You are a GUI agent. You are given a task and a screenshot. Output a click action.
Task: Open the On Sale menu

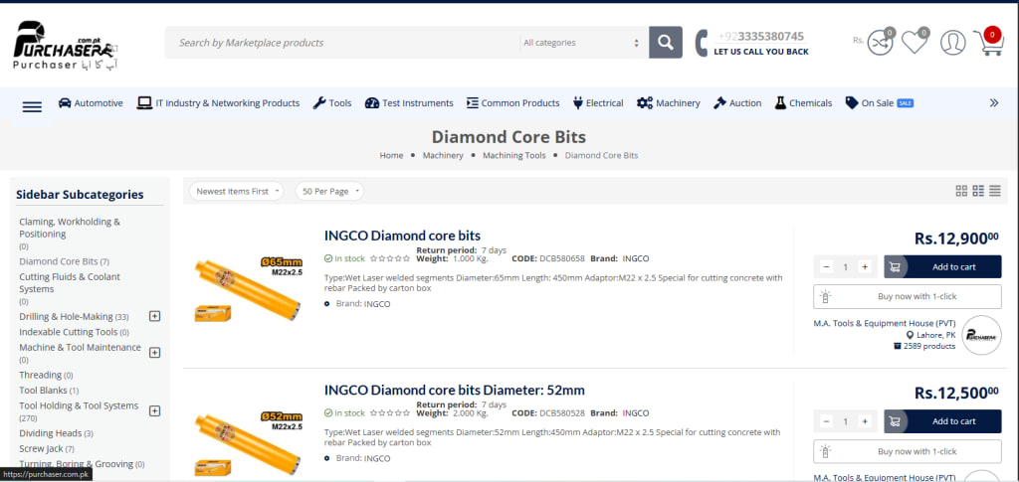880,102
